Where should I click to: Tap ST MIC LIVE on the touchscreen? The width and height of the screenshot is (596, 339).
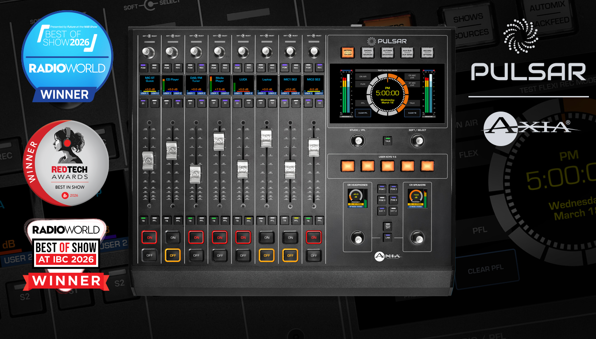tap(412, 84)
